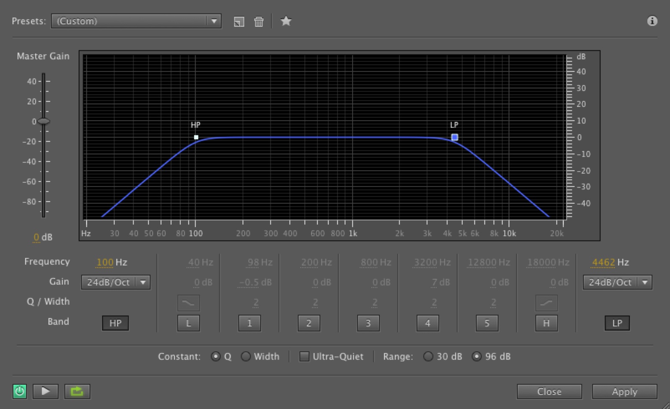Toggle the HP band button
Viewport: 670px width, 409px height.
tap(115, 323)
